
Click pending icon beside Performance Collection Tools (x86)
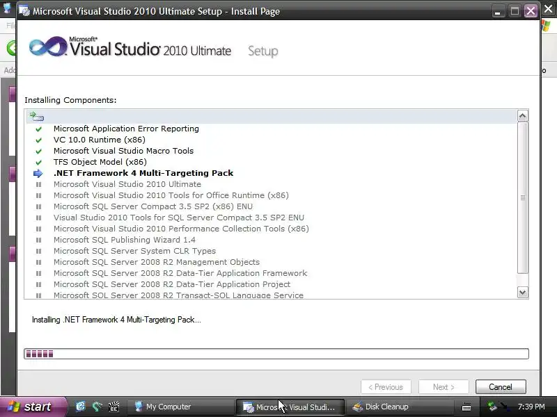[39, 229]
